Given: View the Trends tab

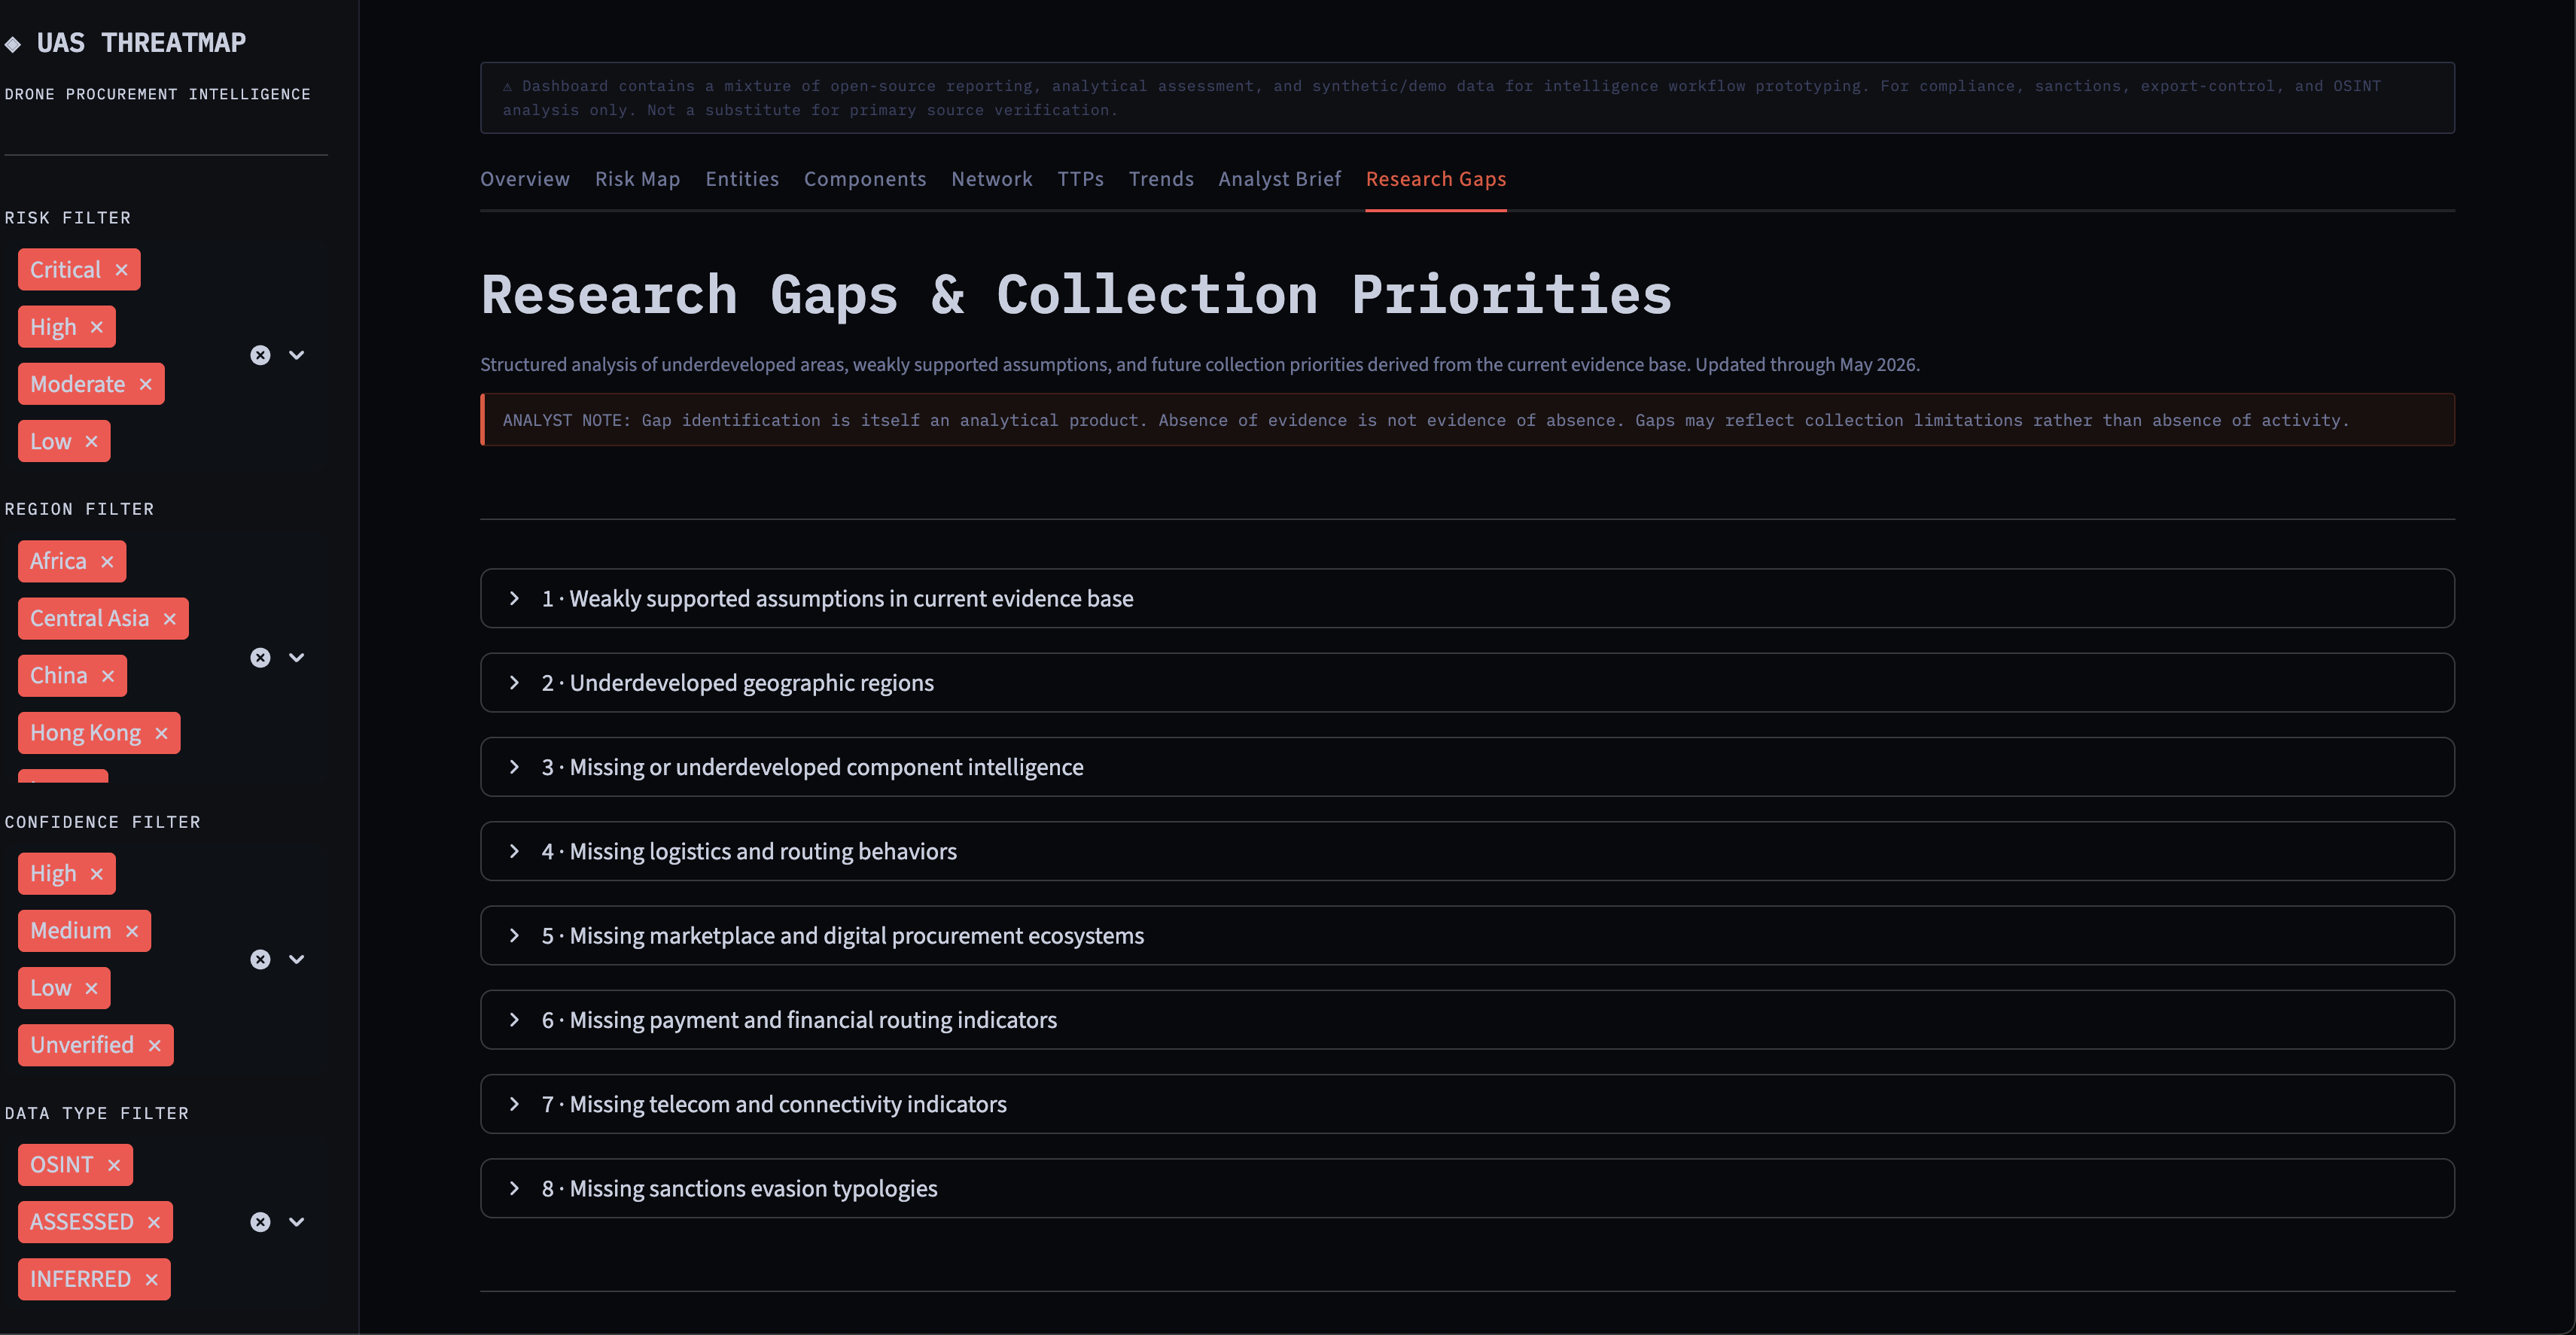Looking at the screenshot, I should pos(1161,179).
